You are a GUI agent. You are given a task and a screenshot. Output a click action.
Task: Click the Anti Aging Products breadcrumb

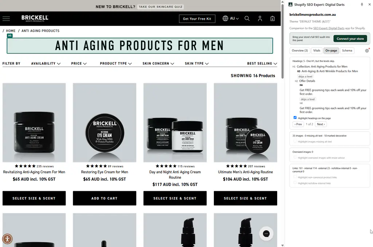(40, 31)
